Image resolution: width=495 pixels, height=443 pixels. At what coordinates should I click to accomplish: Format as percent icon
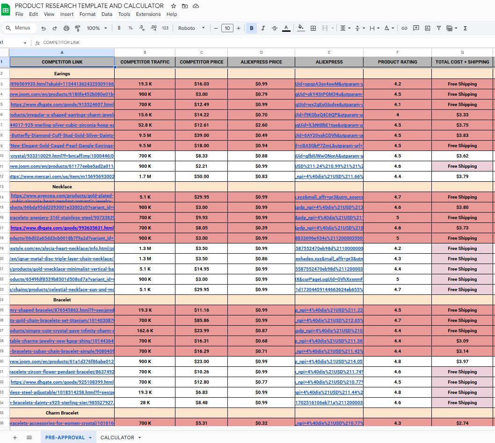(x=131, y=28)
